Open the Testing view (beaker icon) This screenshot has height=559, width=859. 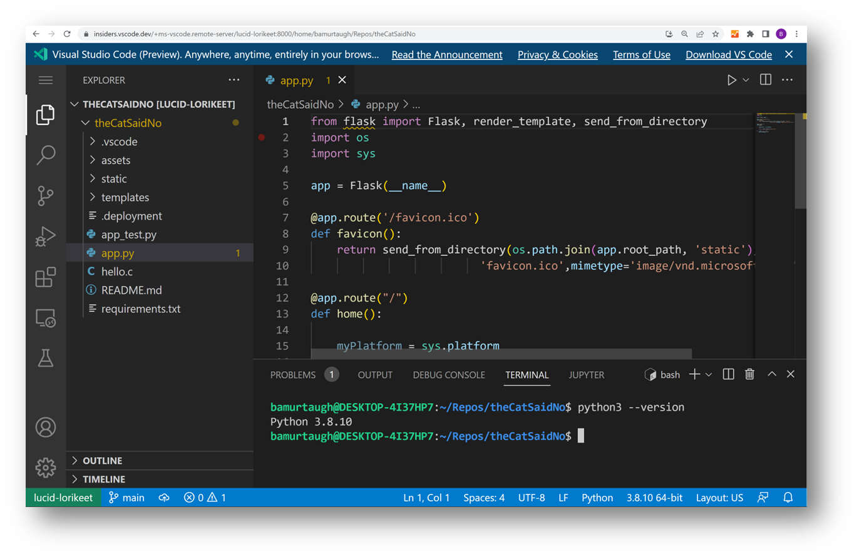point(44,357)
